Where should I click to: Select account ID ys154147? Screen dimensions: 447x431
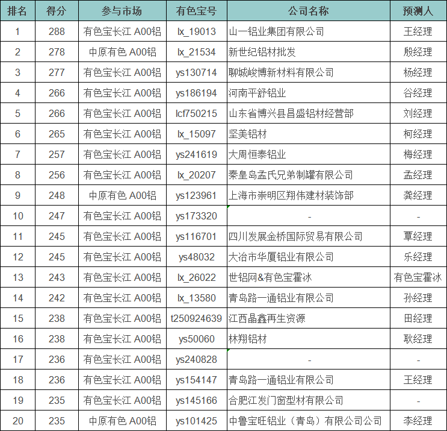(196, 380)
